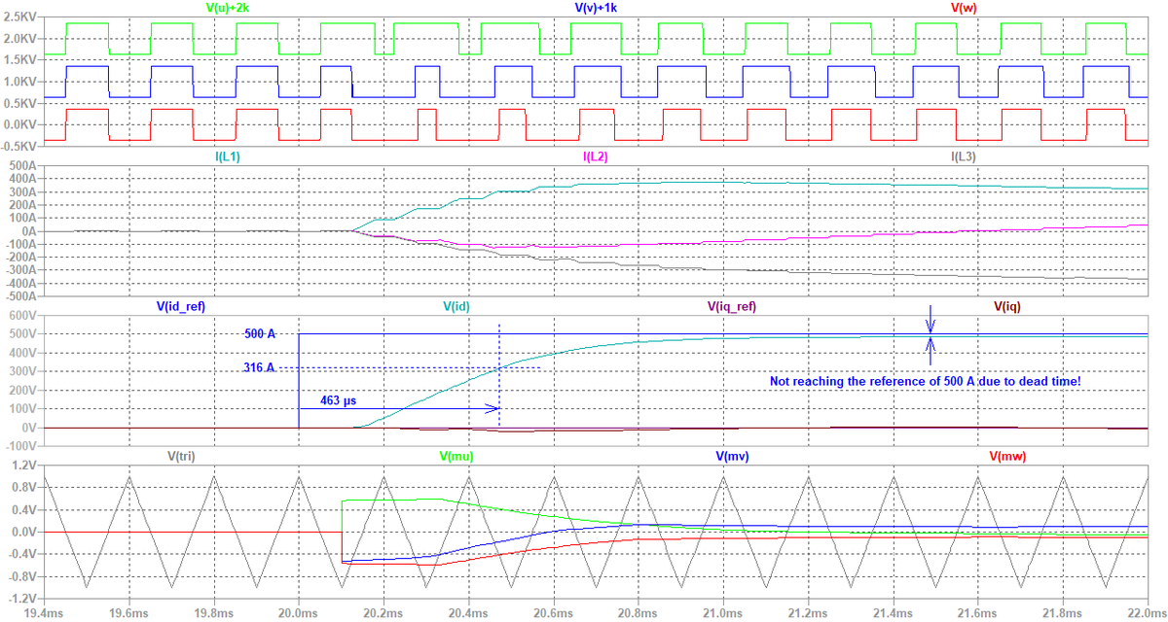The width and height of the screenshot is (1168, 622).
Task: Click the 0.0V axis value in bottom pane
Action: pos(23,532)
